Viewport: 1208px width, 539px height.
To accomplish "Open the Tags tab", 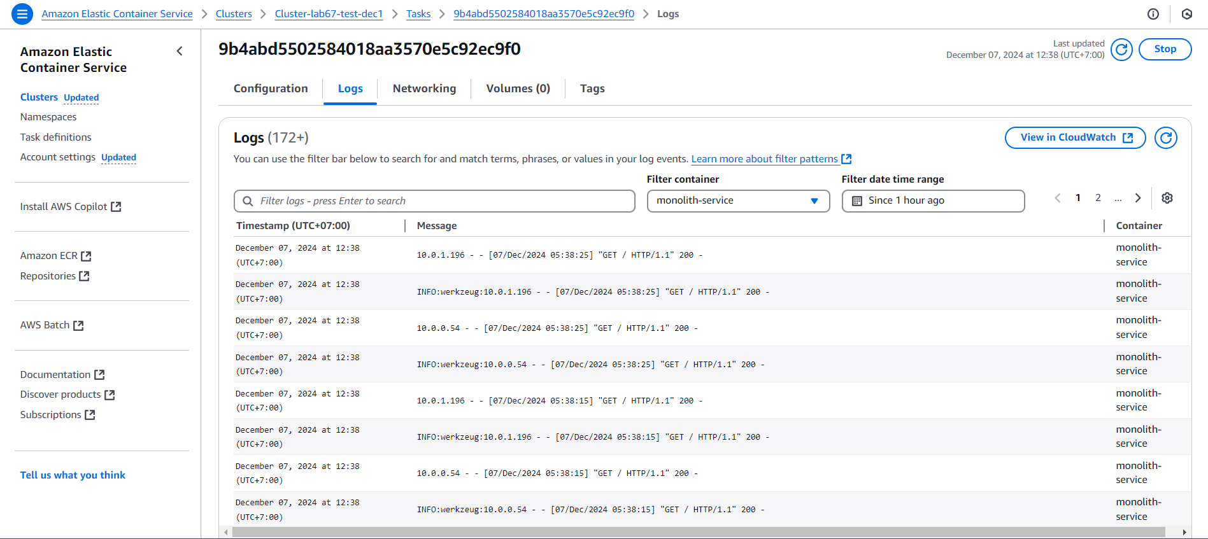I will 592,88.
